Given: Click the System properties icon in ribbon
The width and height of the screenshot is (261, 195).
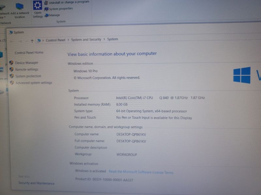Looking at the screenshot, I should click(46, 9).
